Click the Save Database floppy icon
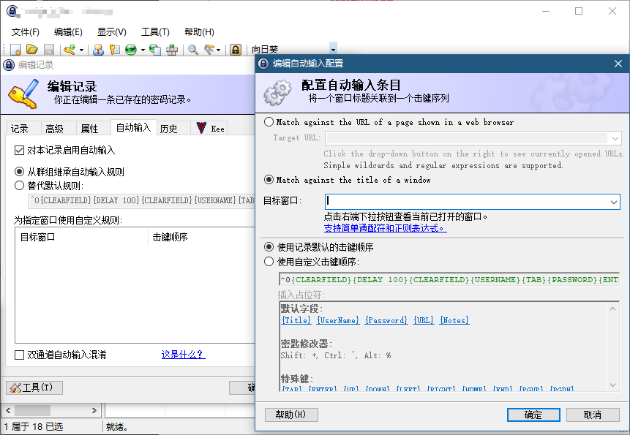Image resolution: width=630 pixels, height=435 pixels. coord(48,50)
